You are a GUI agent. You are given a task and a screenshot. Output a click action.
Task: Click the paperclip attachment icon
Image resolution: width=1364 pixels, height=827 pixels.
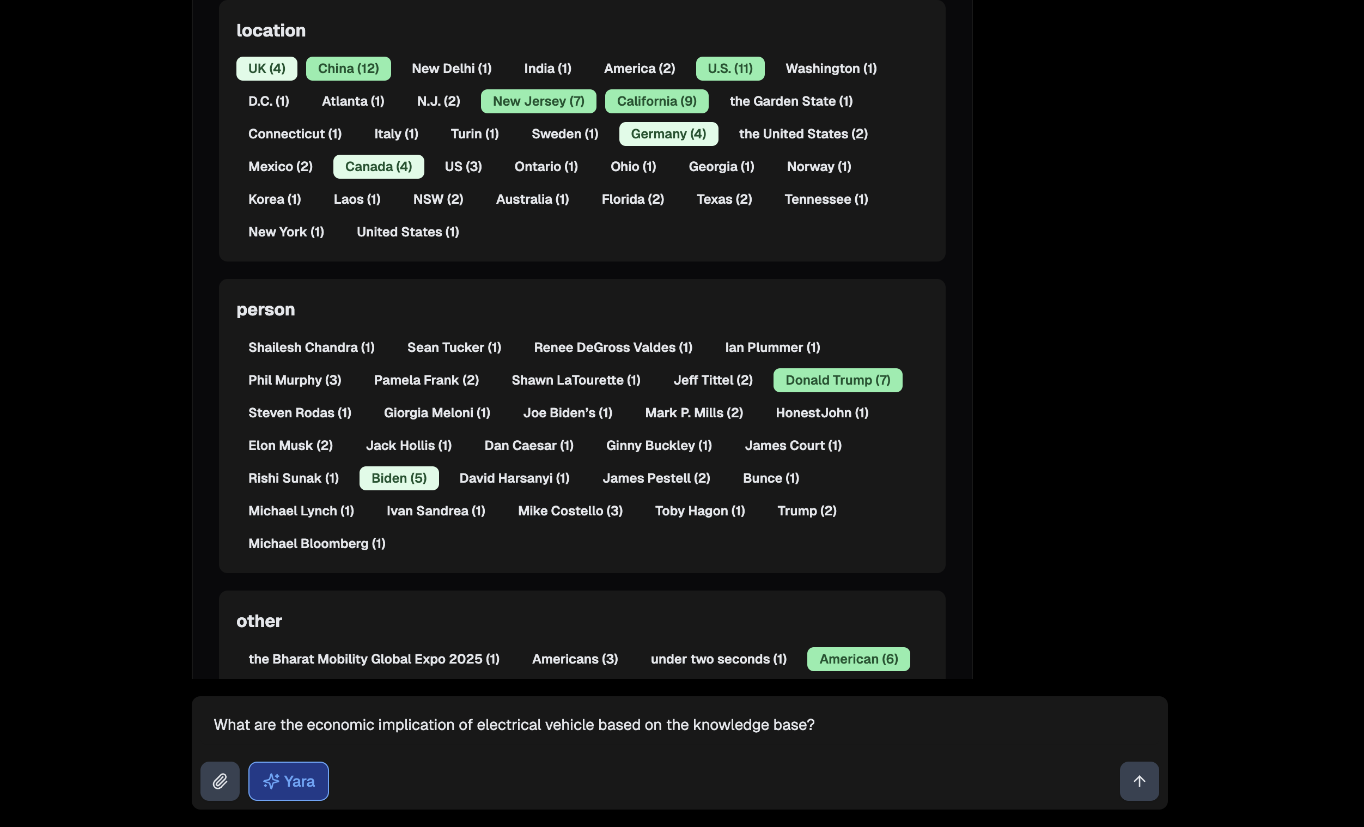(x=220, y=781)
